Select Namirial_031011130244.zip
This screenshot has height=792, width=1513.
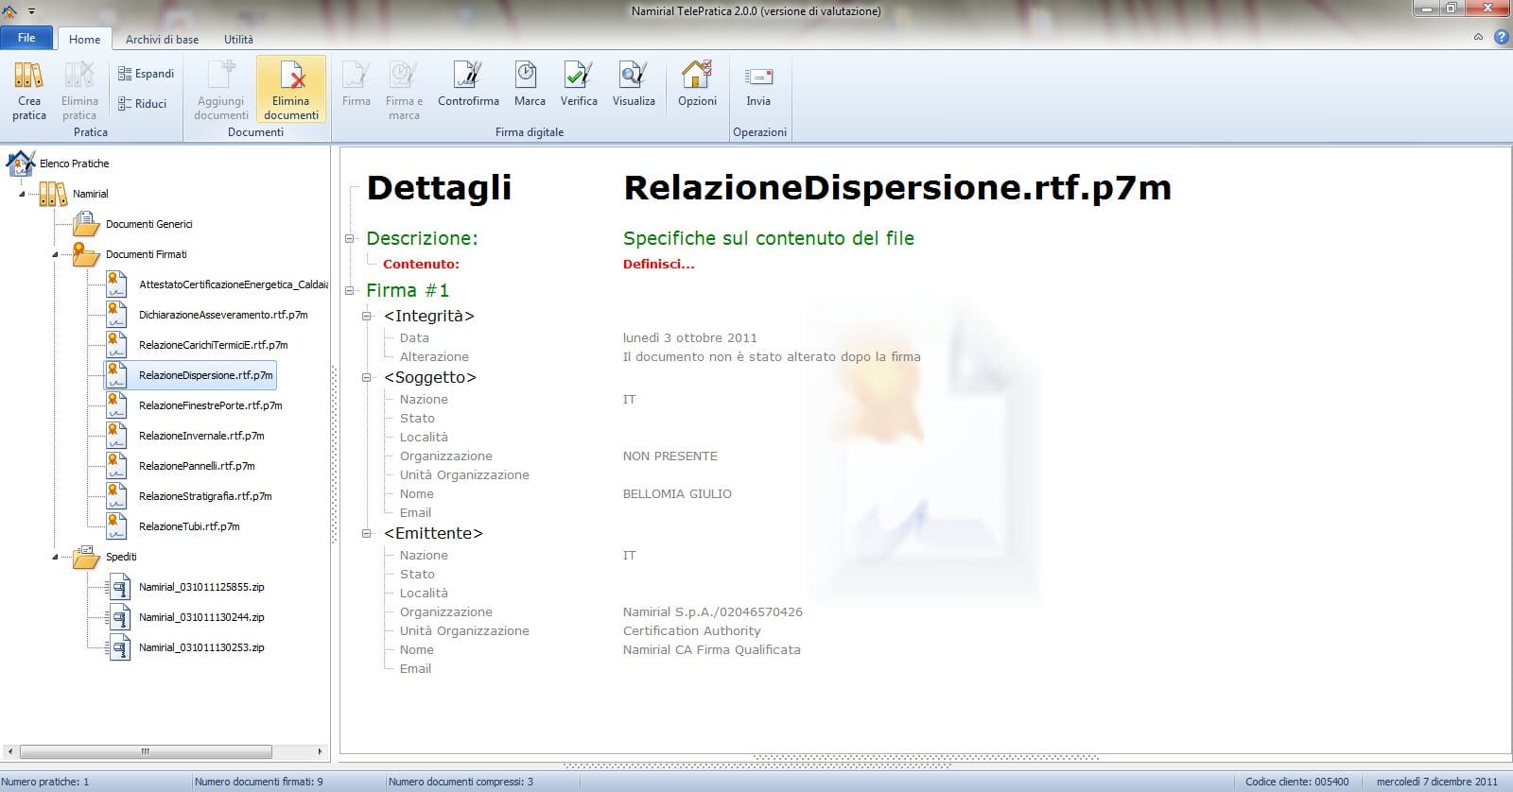(x=201, y=617)
